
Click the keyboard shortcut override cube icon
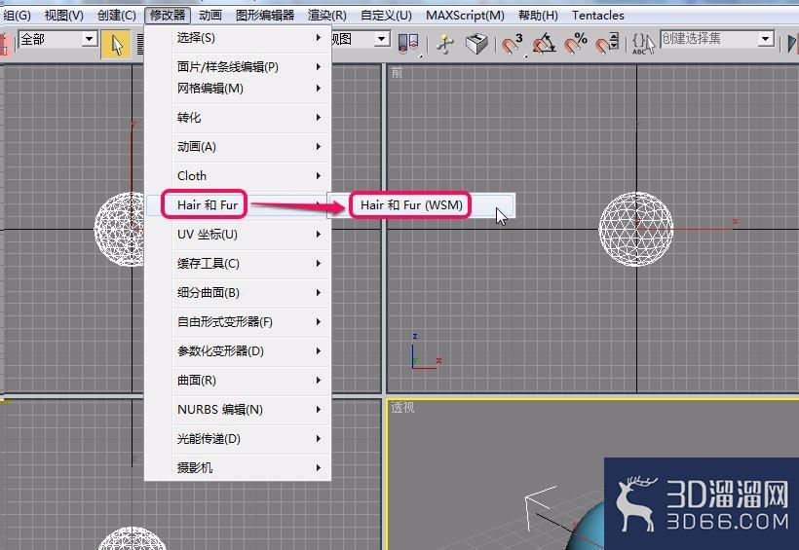tap(476, 44)
